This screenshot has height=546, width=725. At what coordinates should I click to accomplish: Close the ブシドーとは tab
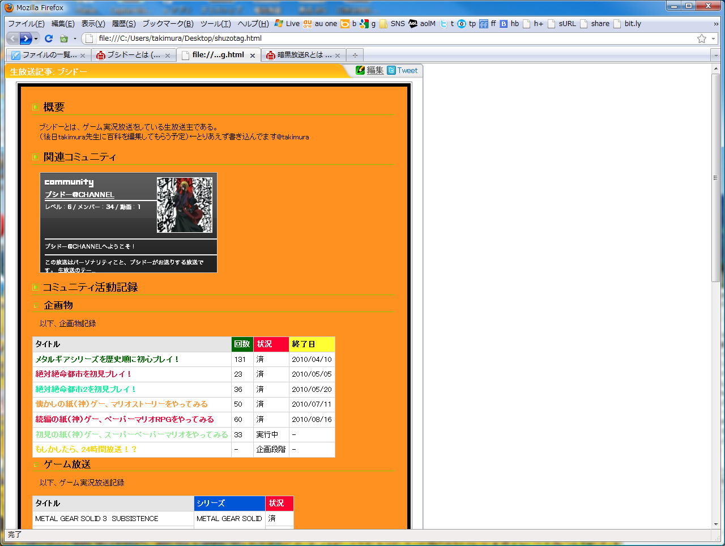[168, 56]
